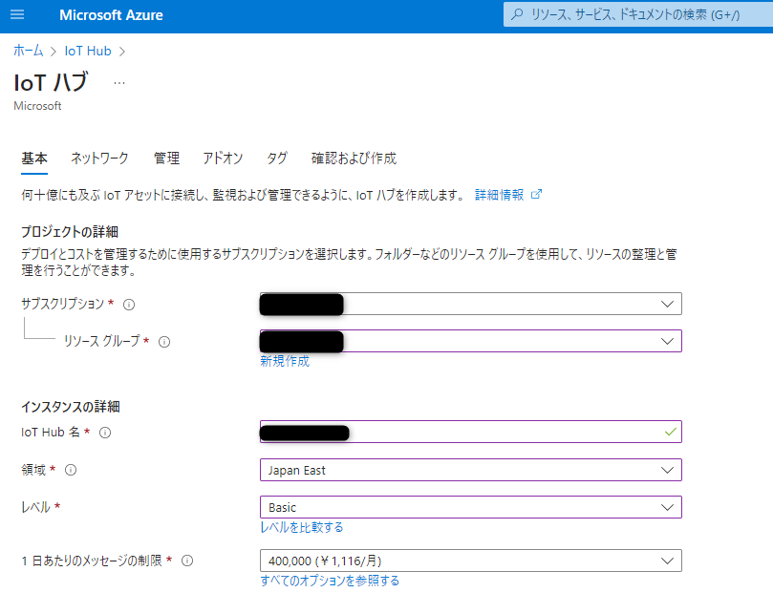Click the レベルを比較する link
Screen dimensions: 773x614
[x=302, y=527]
